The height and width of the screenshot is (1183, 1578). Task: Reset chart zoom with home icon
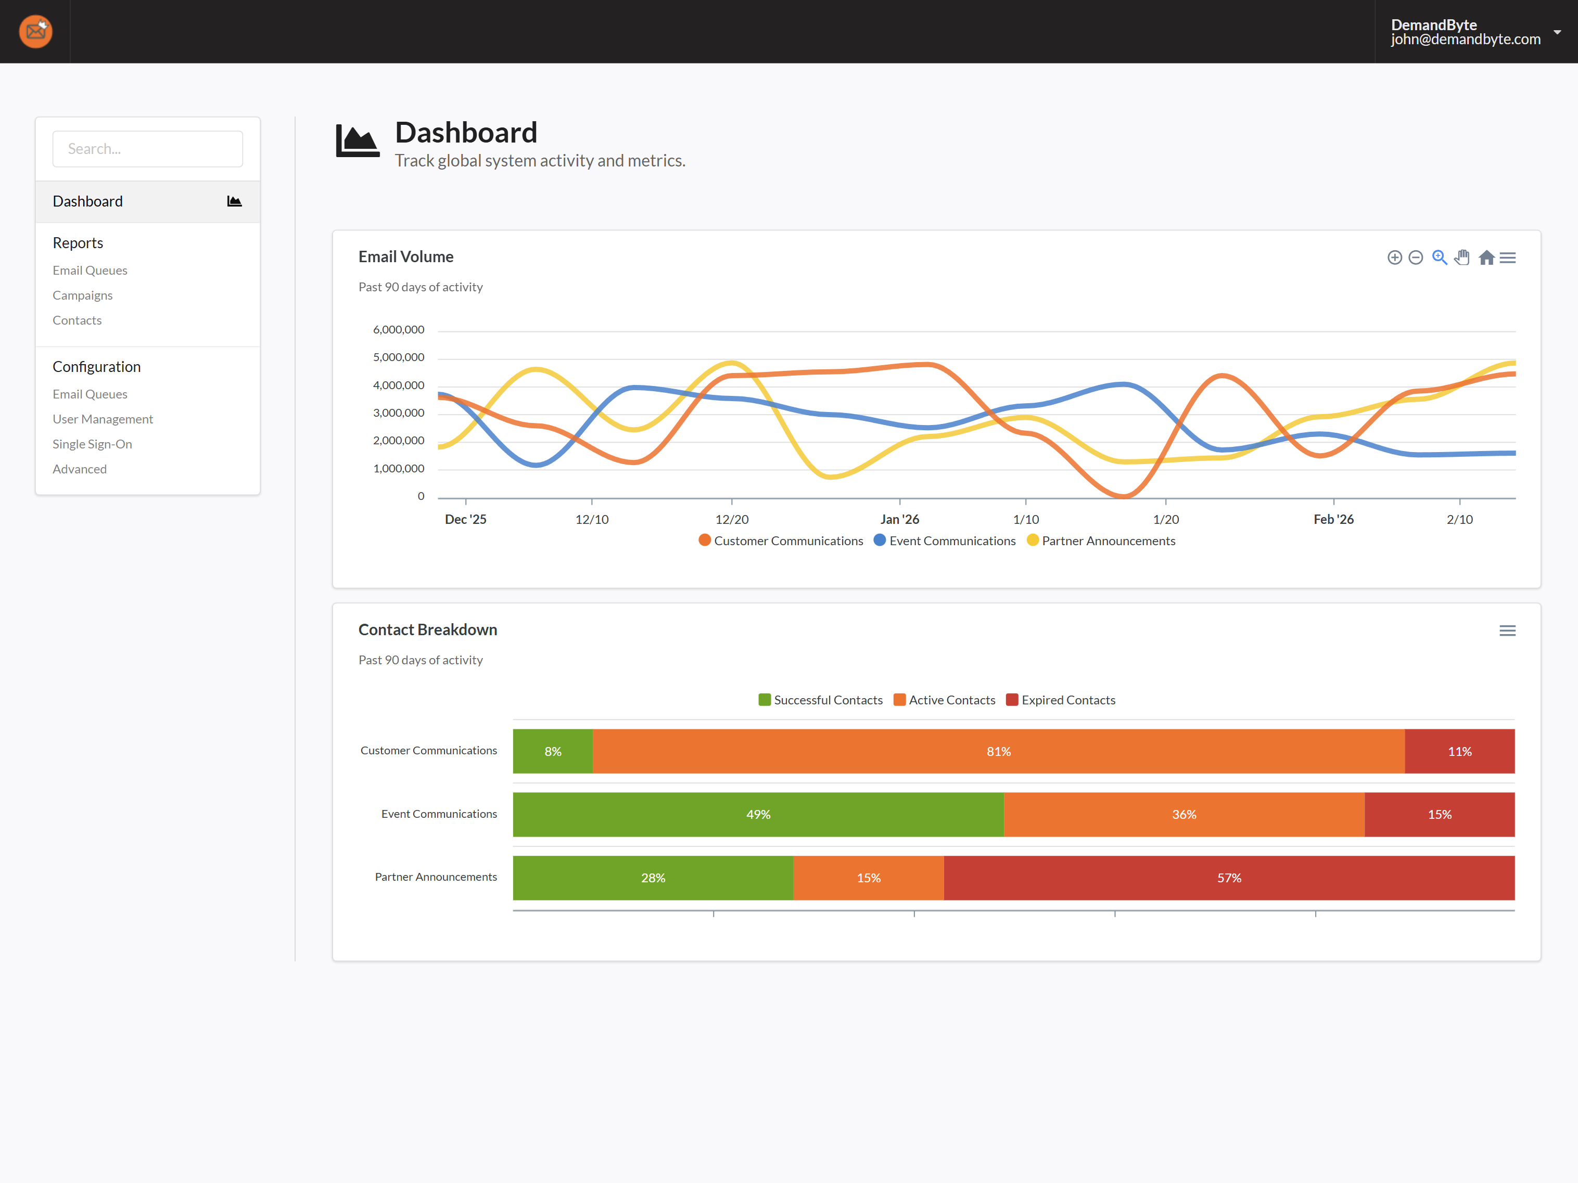tap(1486, 258)
